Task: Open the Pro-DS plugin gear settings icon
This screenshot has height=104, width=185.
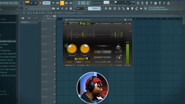Action: point(66,20)
